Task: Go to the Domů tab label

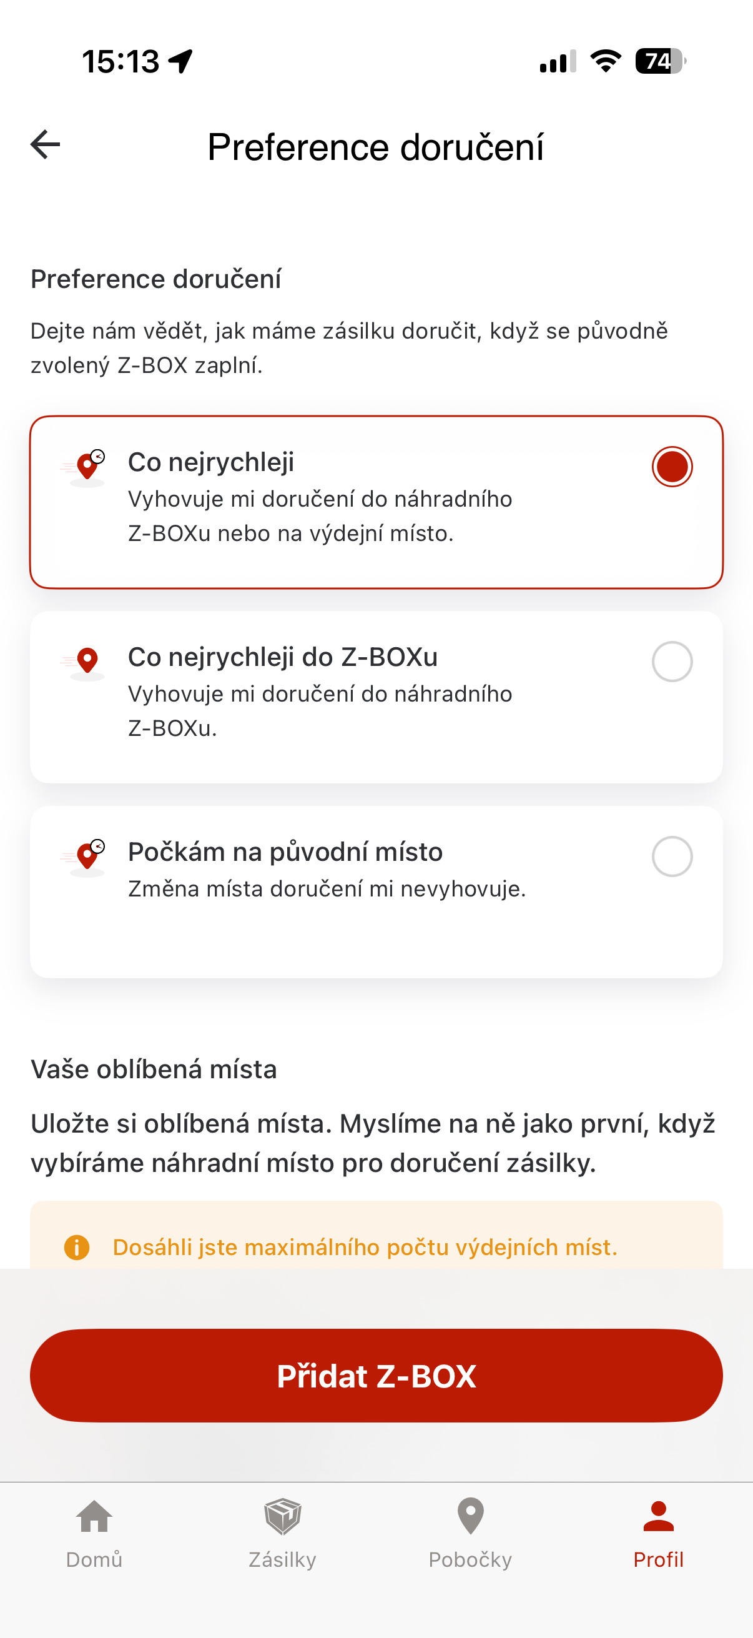Action: coord(94,1559)
